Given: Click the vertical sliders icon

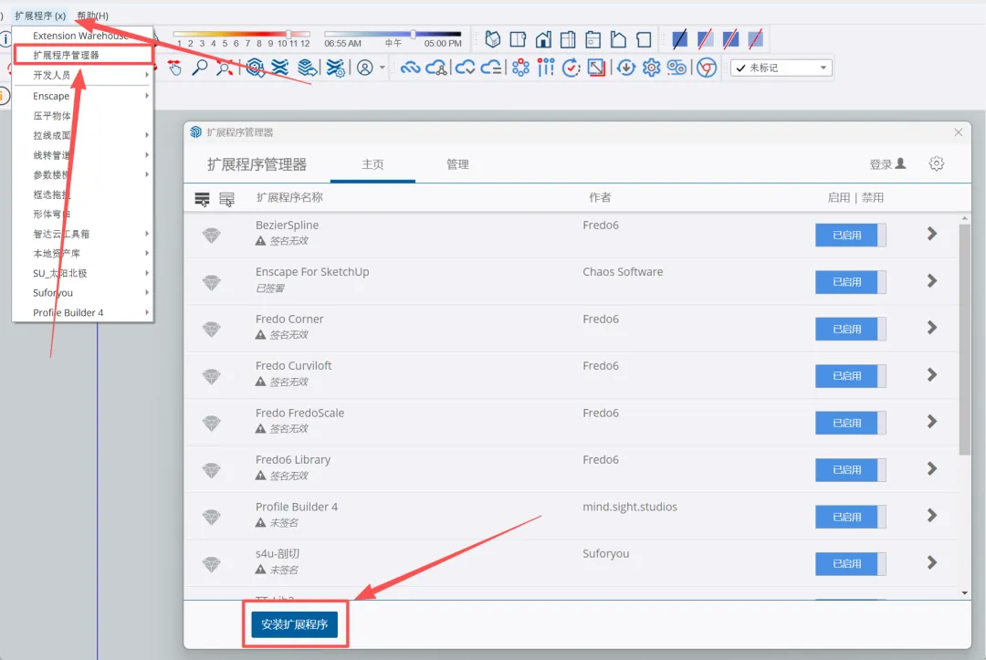Looking at the screenshot, I should point(546,68).
